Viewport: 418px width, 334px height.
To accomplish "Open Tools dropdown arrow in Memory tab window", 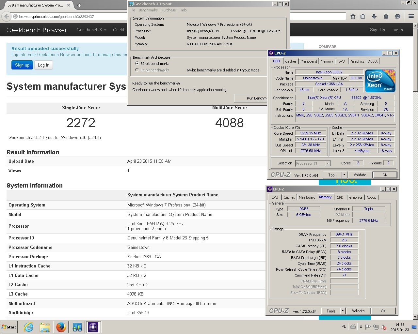I will pyautogui.click(x=343, y=311).
